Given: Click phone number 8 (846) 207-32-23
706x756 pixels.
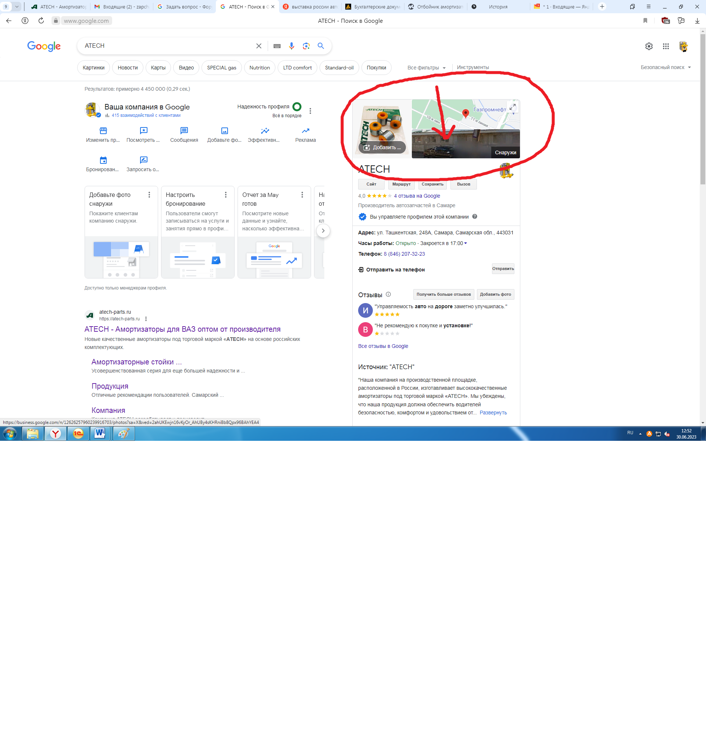Looking at the screenshot, I should [404, 254].
